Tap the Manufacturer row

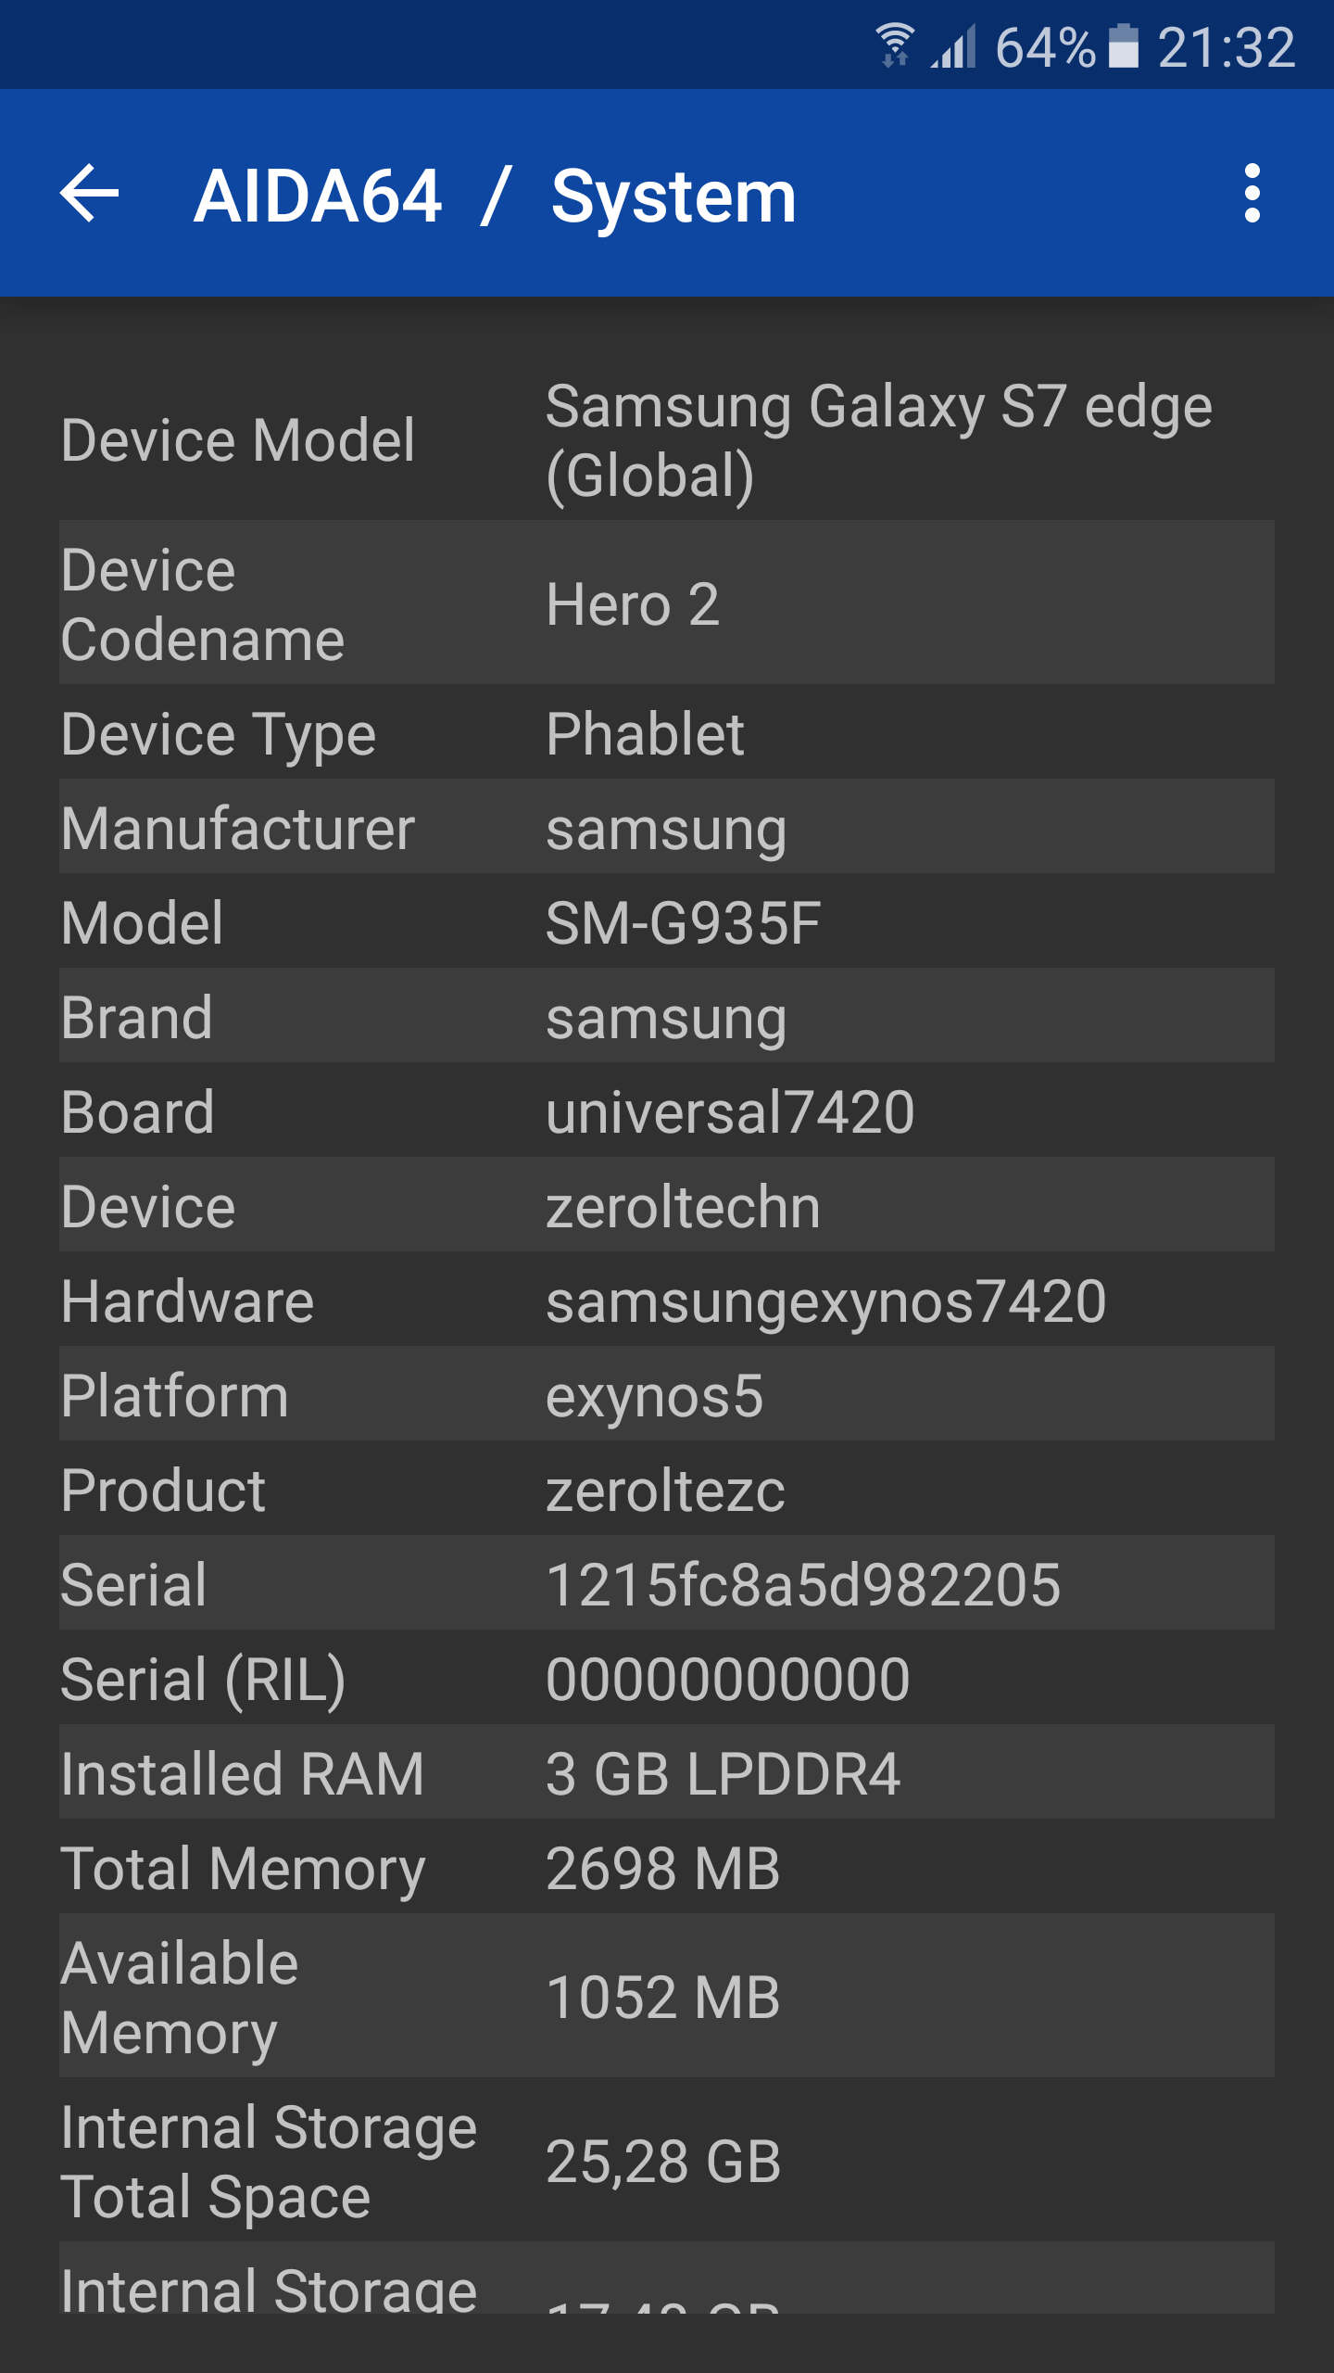point(667,828)
